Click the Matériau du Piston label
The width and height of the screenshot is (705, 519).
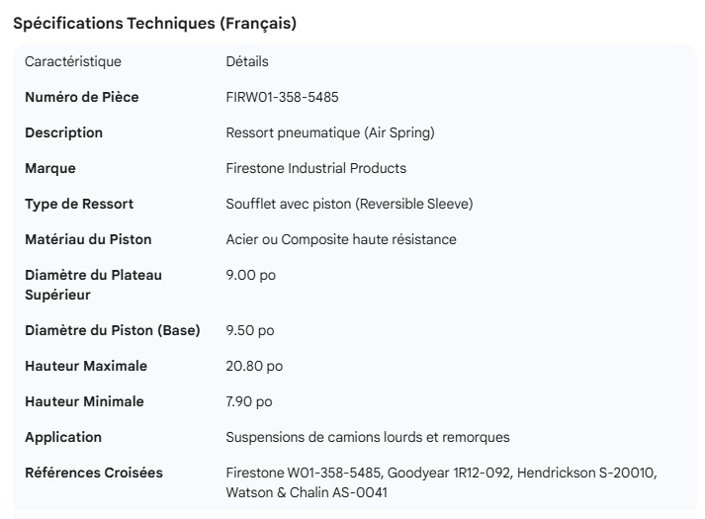pos(88,239)
